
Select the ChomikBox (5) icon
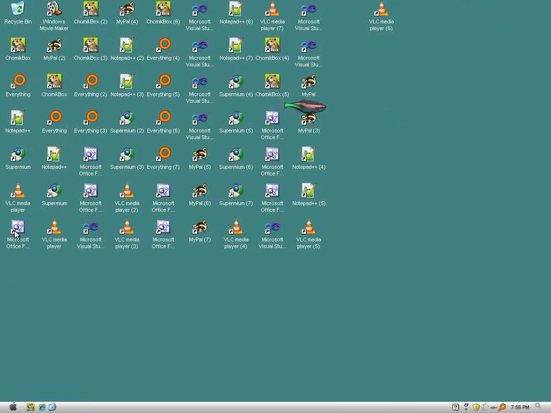272,86
